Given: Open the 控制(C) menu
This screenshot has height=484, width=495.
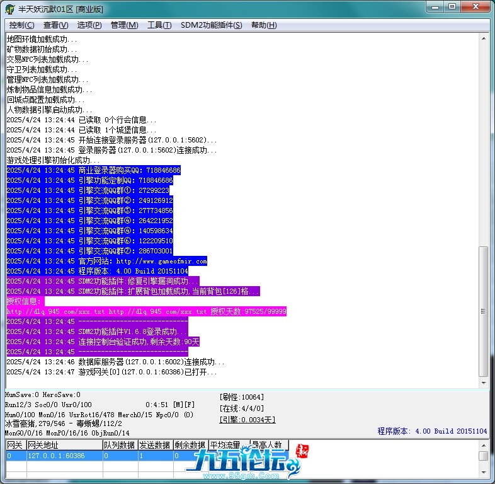Looking at the screenshot, I should click(x=21, y=25).
